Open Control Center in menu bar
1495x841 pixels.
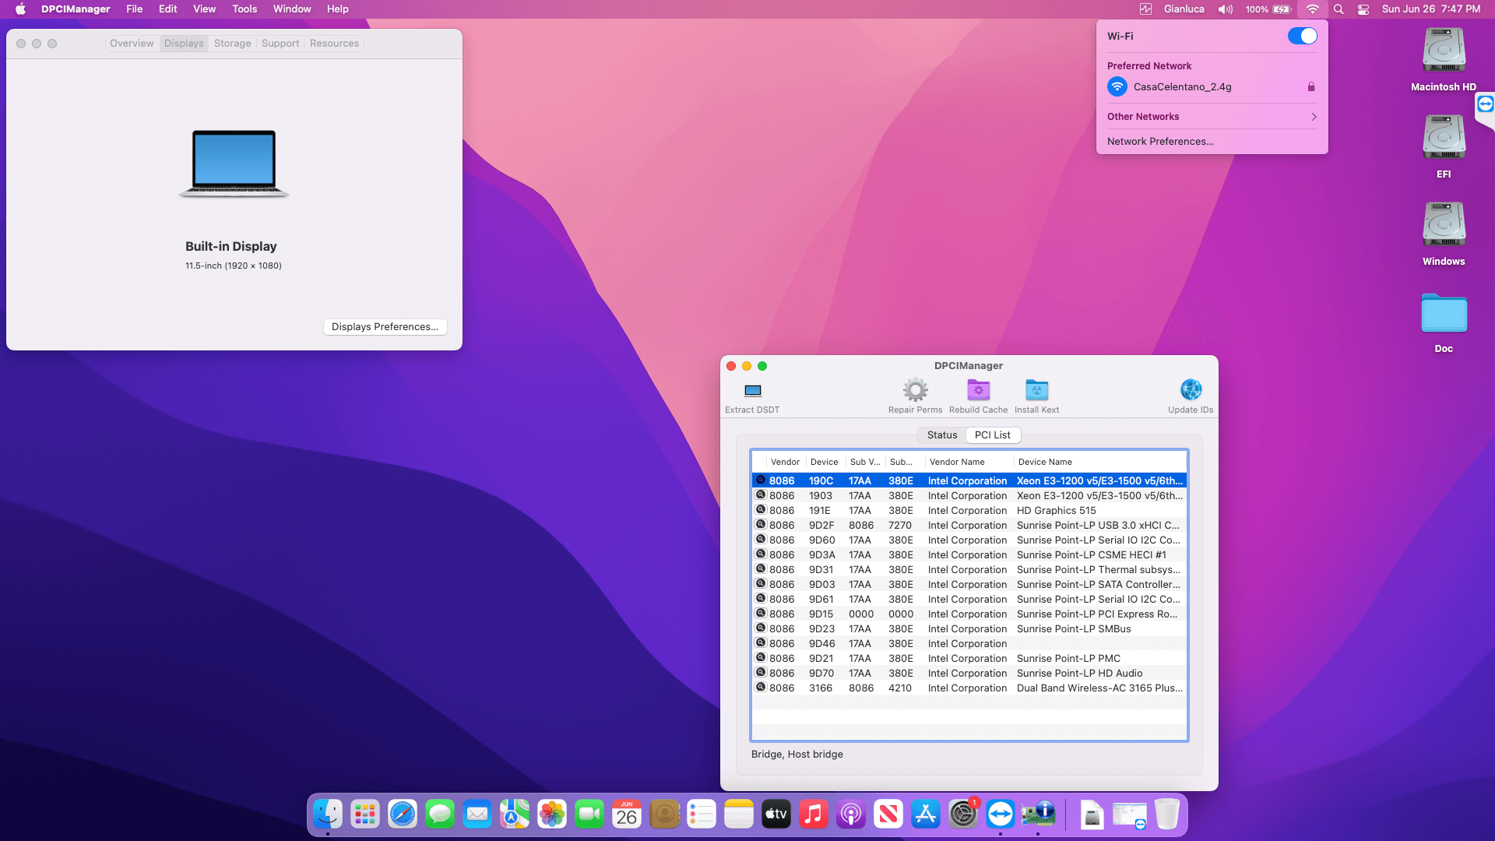click(x=1363, y=9)
